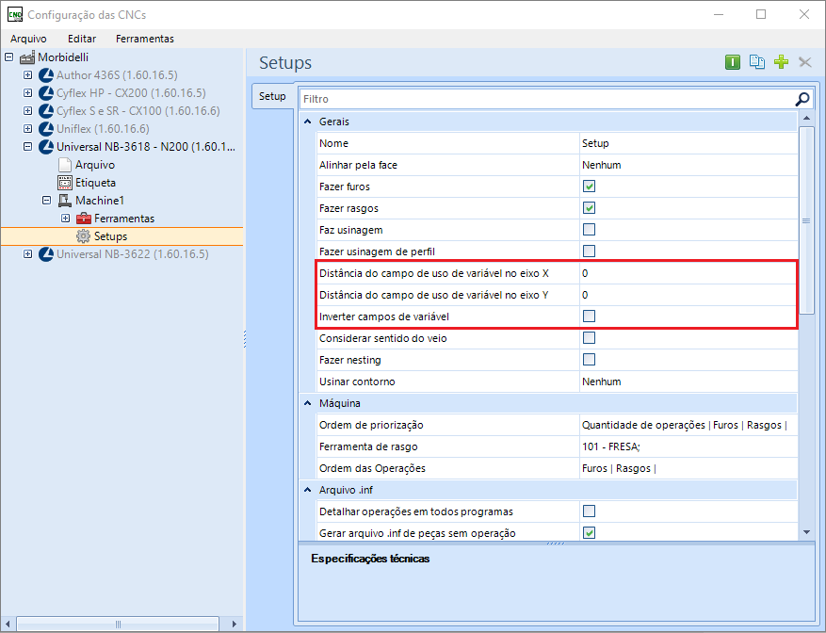The height and width of the screenshot is (633, 826).
Task: Click the filter search magnifier icon
Action: [x=802, y=99]
